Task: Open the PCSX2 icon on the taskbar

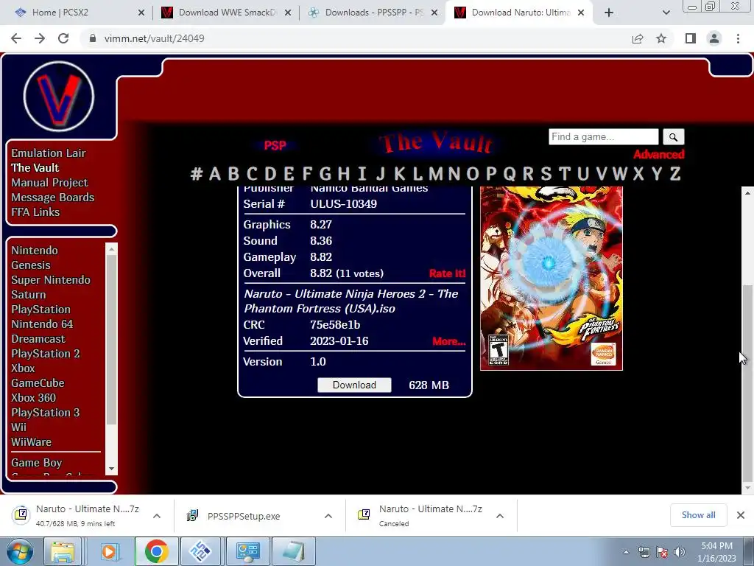Action: [x=200, y=552]
